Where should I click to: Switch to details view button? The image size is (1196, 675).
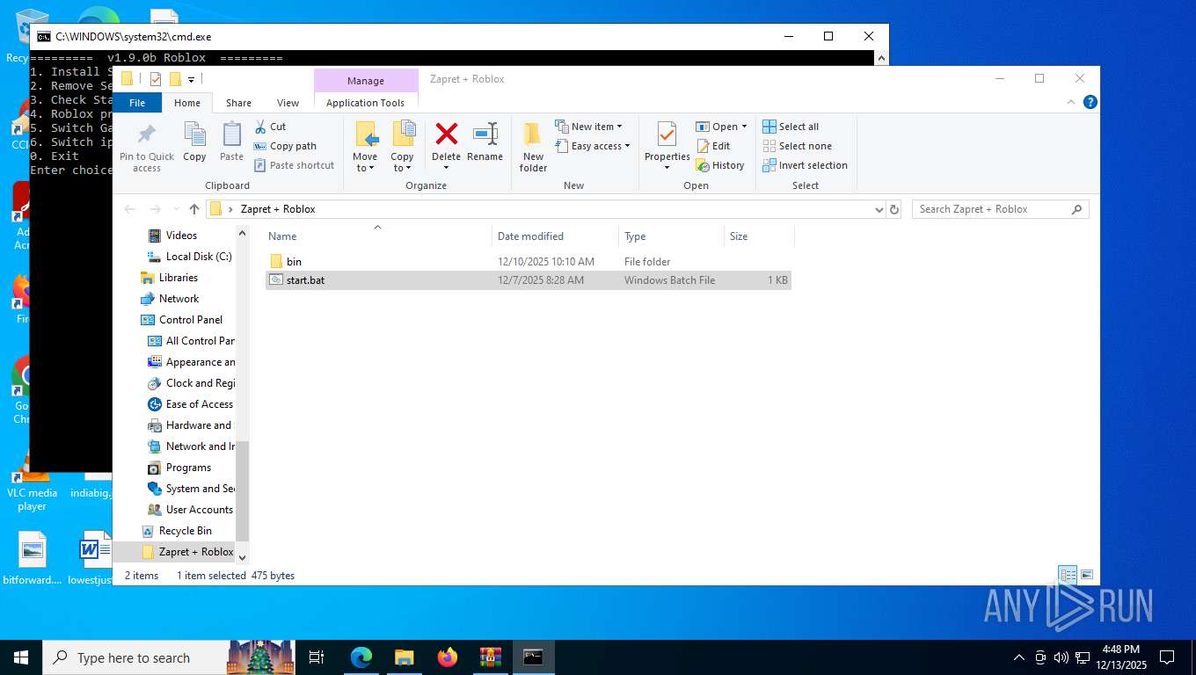pos(1068,575)
